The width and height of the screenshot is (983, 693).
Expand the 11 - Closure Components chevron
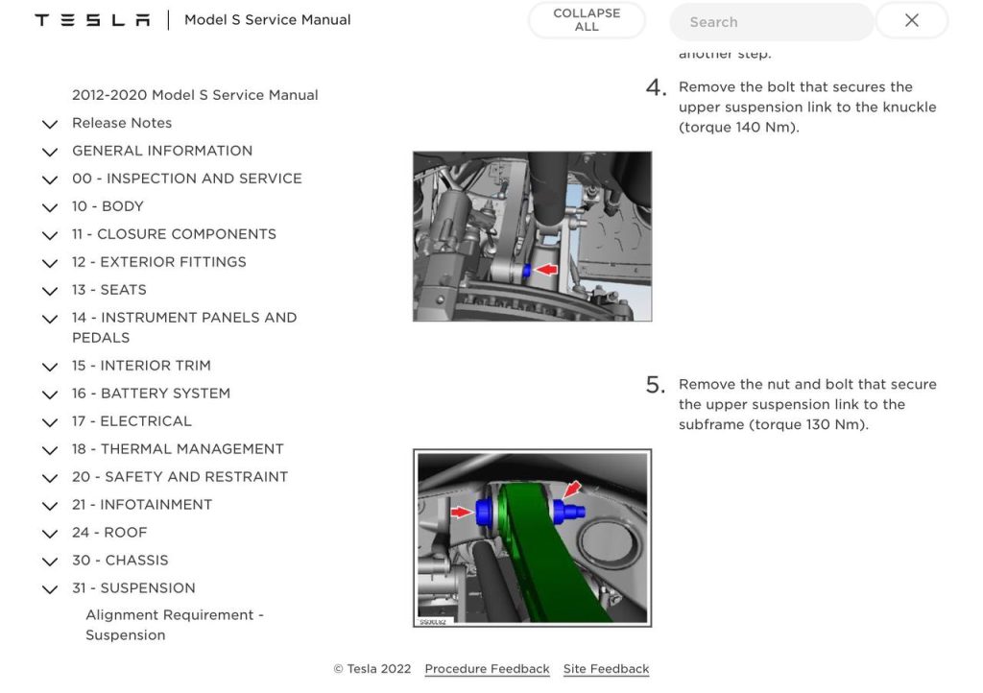click(50, 235)
